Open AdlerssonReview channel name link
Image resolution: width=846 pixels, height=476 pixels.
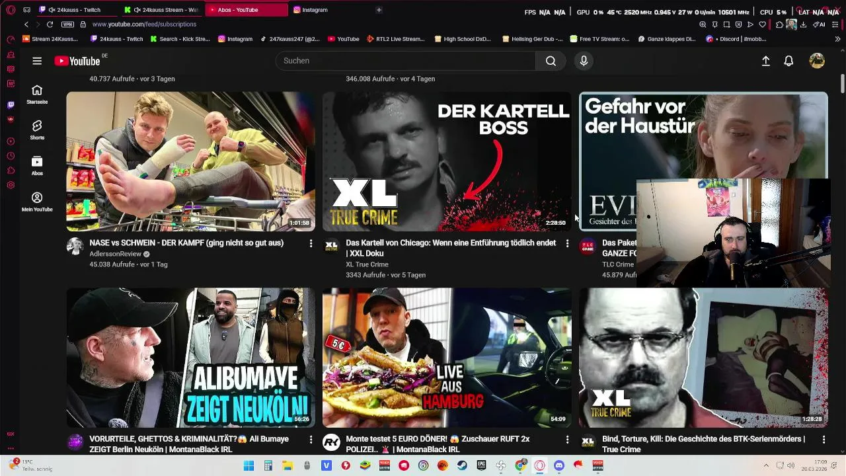pyautogui.click(x=115, y=254)
